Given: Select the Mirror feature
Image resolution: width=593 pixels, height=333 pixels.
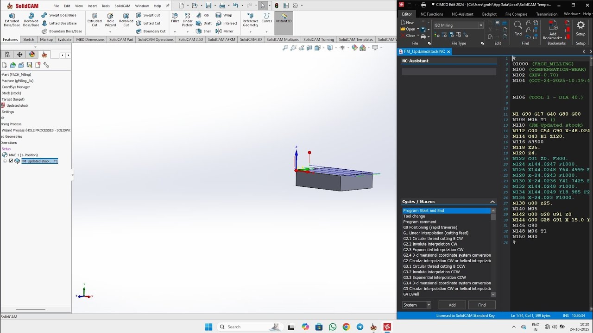Looking at the screenshot, I should [225, 31].
